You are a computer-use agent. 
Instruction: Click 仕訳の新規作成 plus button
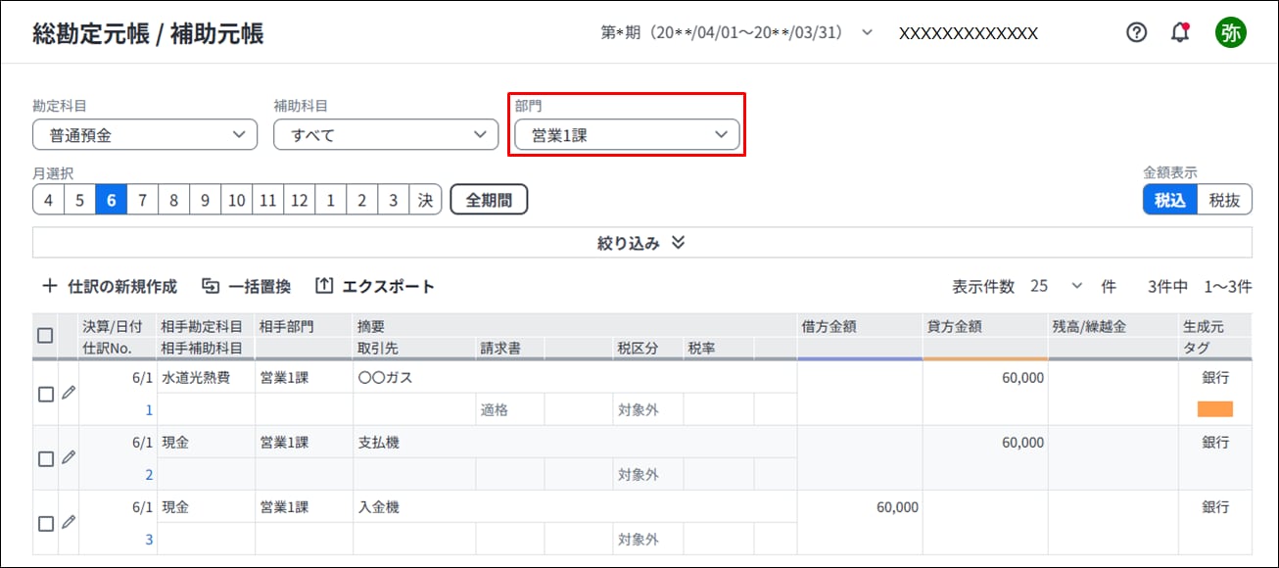[109, 286]
